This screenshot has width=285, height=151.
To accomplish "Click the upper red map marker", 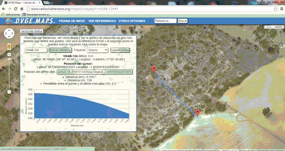I will 154,69.
